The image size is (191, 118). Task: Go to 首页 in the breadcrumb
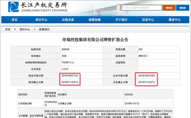(8, 29)
